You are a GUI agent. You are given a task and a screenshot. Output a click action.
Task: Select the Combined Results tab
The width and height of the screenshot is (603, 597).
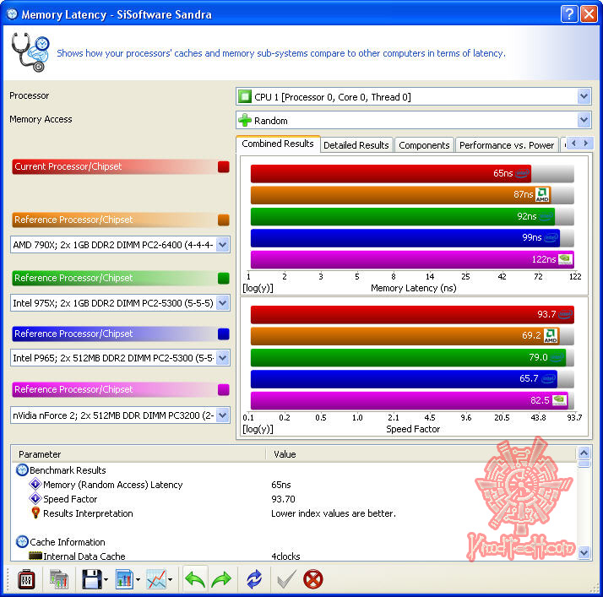278,144
